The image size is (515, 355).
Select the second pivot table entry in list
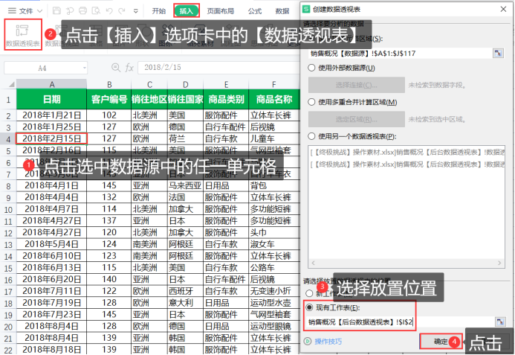coord(407,164)
